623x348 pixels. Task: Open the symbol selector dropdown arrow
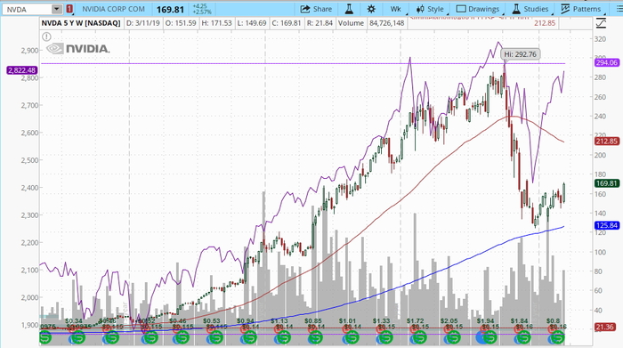[57, 9]
